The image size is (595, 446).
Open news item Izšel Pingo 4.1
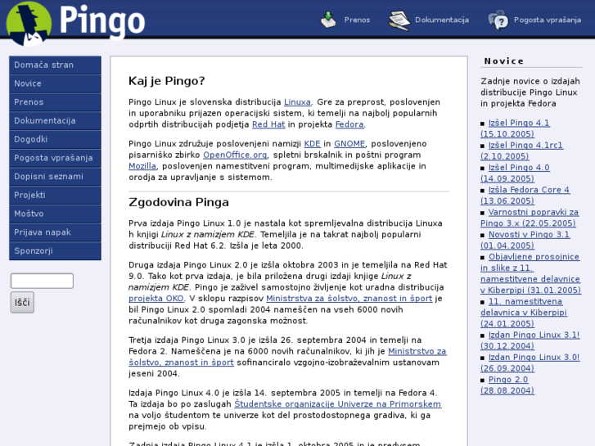click(519, 123)
